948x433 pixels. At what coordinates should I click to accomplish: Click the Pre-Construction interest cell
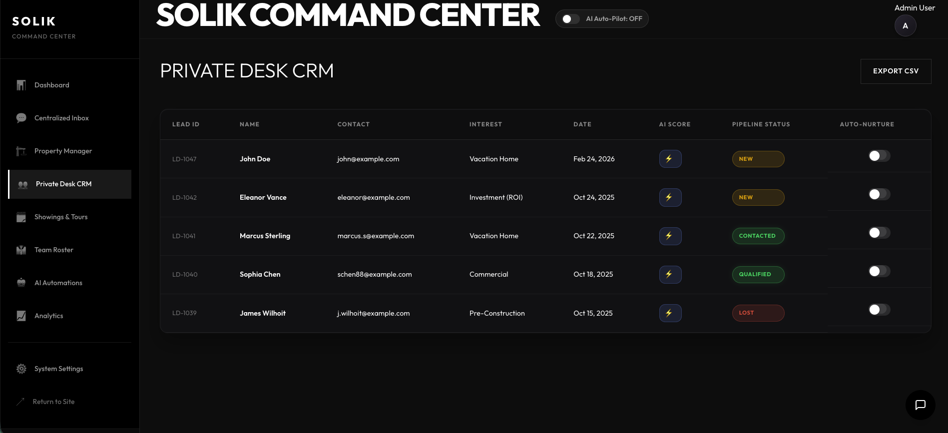pos(497,313)
